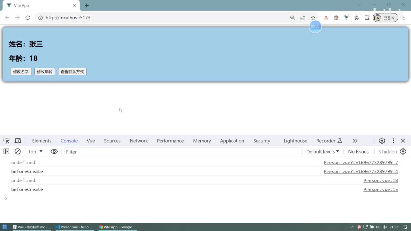411x231 pixels.
Task: Open DevTools settings gear
Action: click(x=382, y=141)
